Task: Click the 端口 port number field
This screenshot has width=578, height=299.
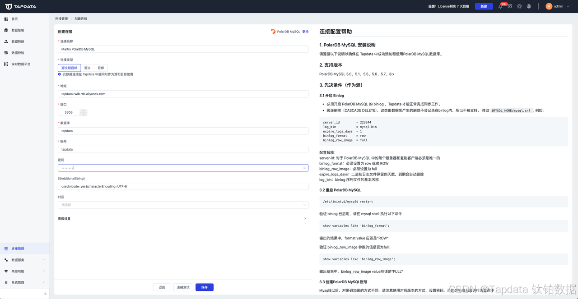Action: 69,112
